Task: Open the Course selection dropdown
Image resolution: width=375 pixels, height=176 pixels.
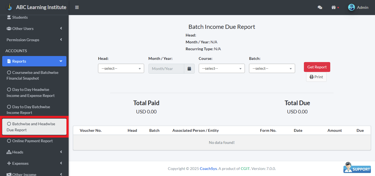Action: [222, 68]
